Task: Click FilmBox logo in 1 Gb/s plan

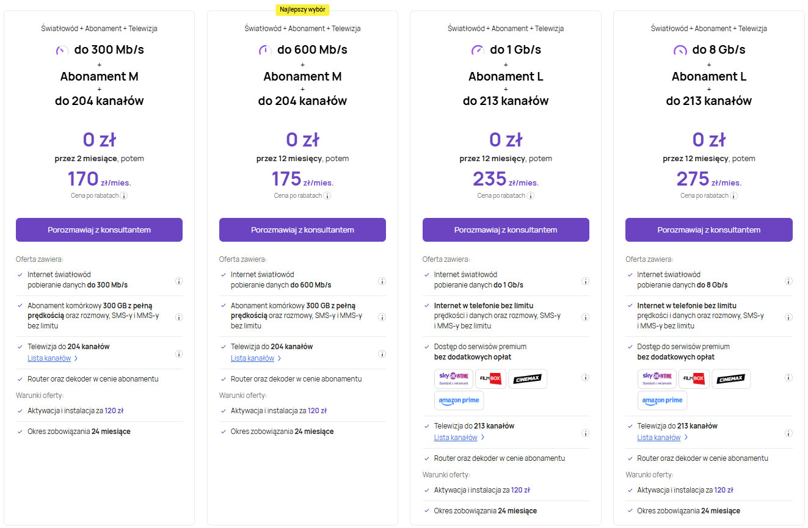Action: (490, 379)
